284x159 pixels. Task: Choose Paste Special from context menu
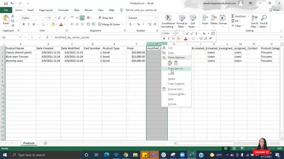[x=176, y=68]
